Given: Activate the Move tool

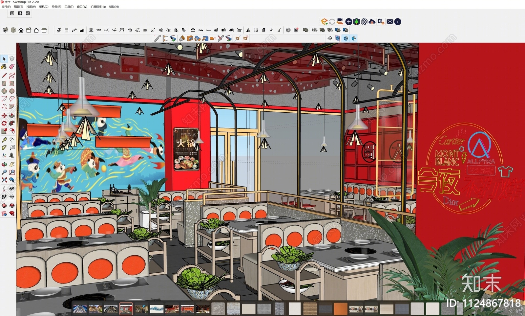Looking at the screenshot, I should click(4, 116).
